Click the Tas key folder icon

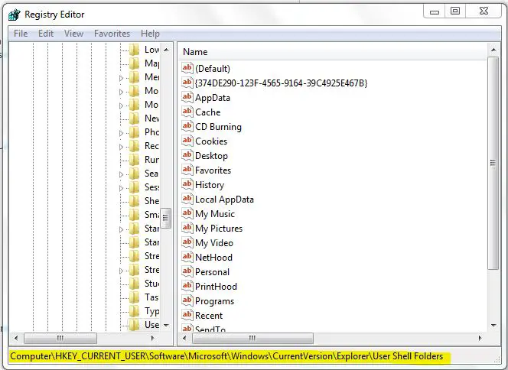(134, 297)
